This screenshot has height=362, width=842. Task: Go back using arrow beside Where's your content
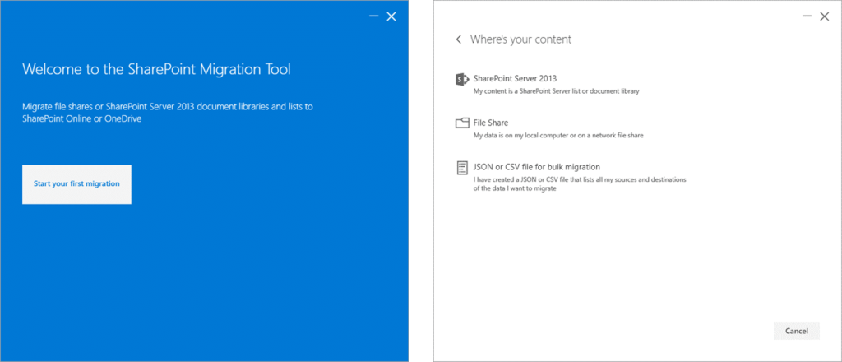coord(459,39)
